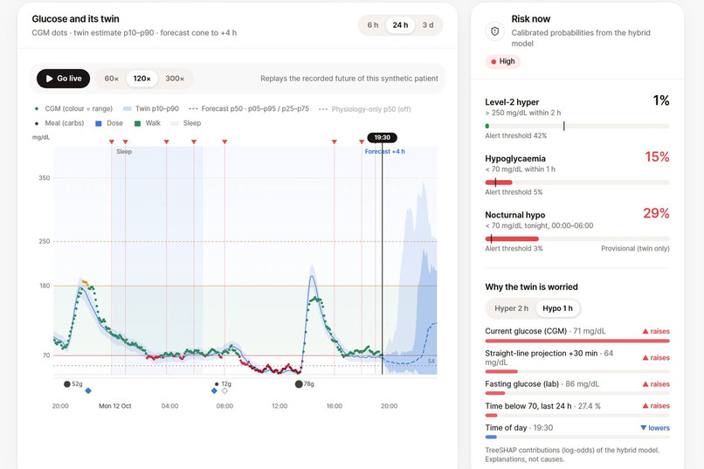Toggle the Sleep legend entry
The width and height of the screenshot is (704, 469).
click(186, 123)
